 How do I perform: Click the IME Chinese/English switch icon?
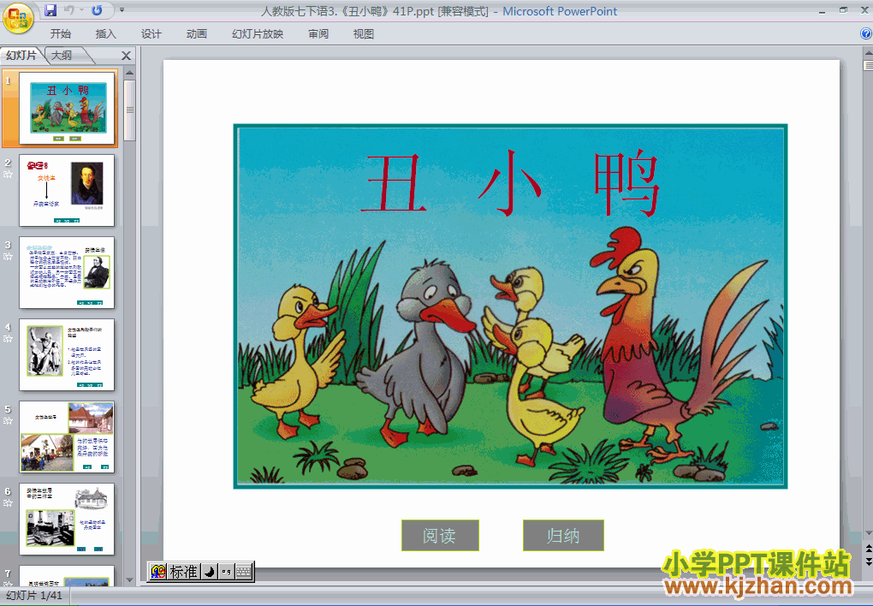(158, 572)
